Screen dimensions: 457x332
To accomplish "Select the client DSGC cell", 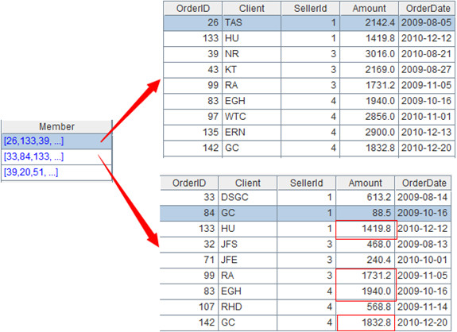I will coord(248,198).
